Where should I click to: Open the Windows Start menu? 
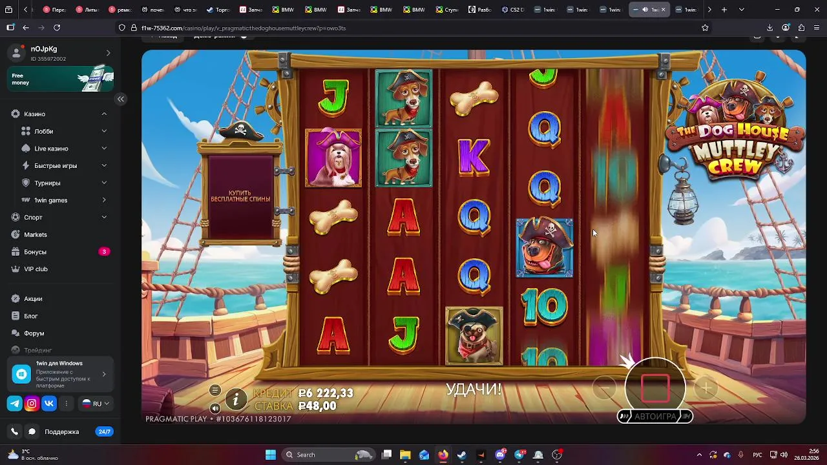[271, 455]
